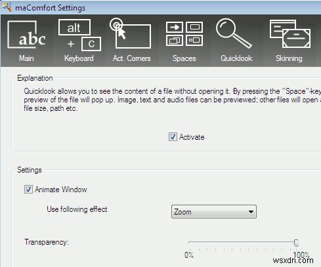
Task: Uncheck the Activate checkbox
Action: point(173,137)
